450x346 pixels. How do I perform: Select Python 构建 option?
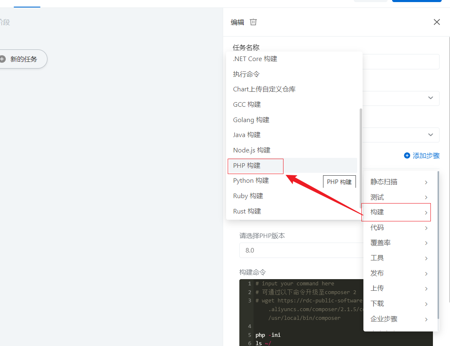pyautogui.click(x=292, y=181)
